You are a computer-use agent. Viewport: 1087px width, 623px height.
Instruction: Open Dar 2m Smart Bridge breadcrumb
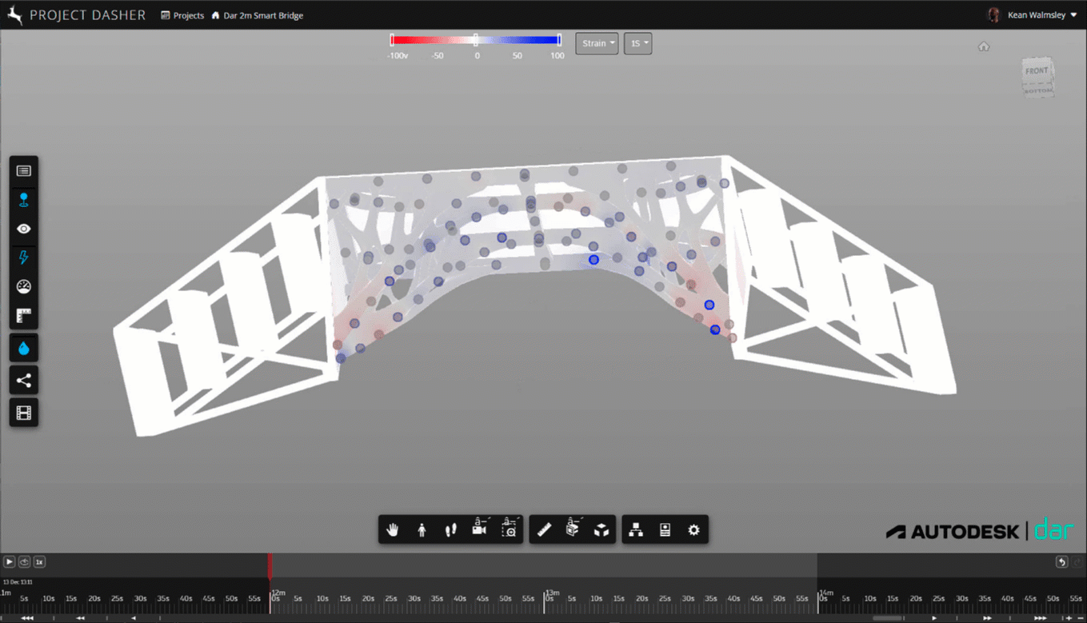click(262, 15)
